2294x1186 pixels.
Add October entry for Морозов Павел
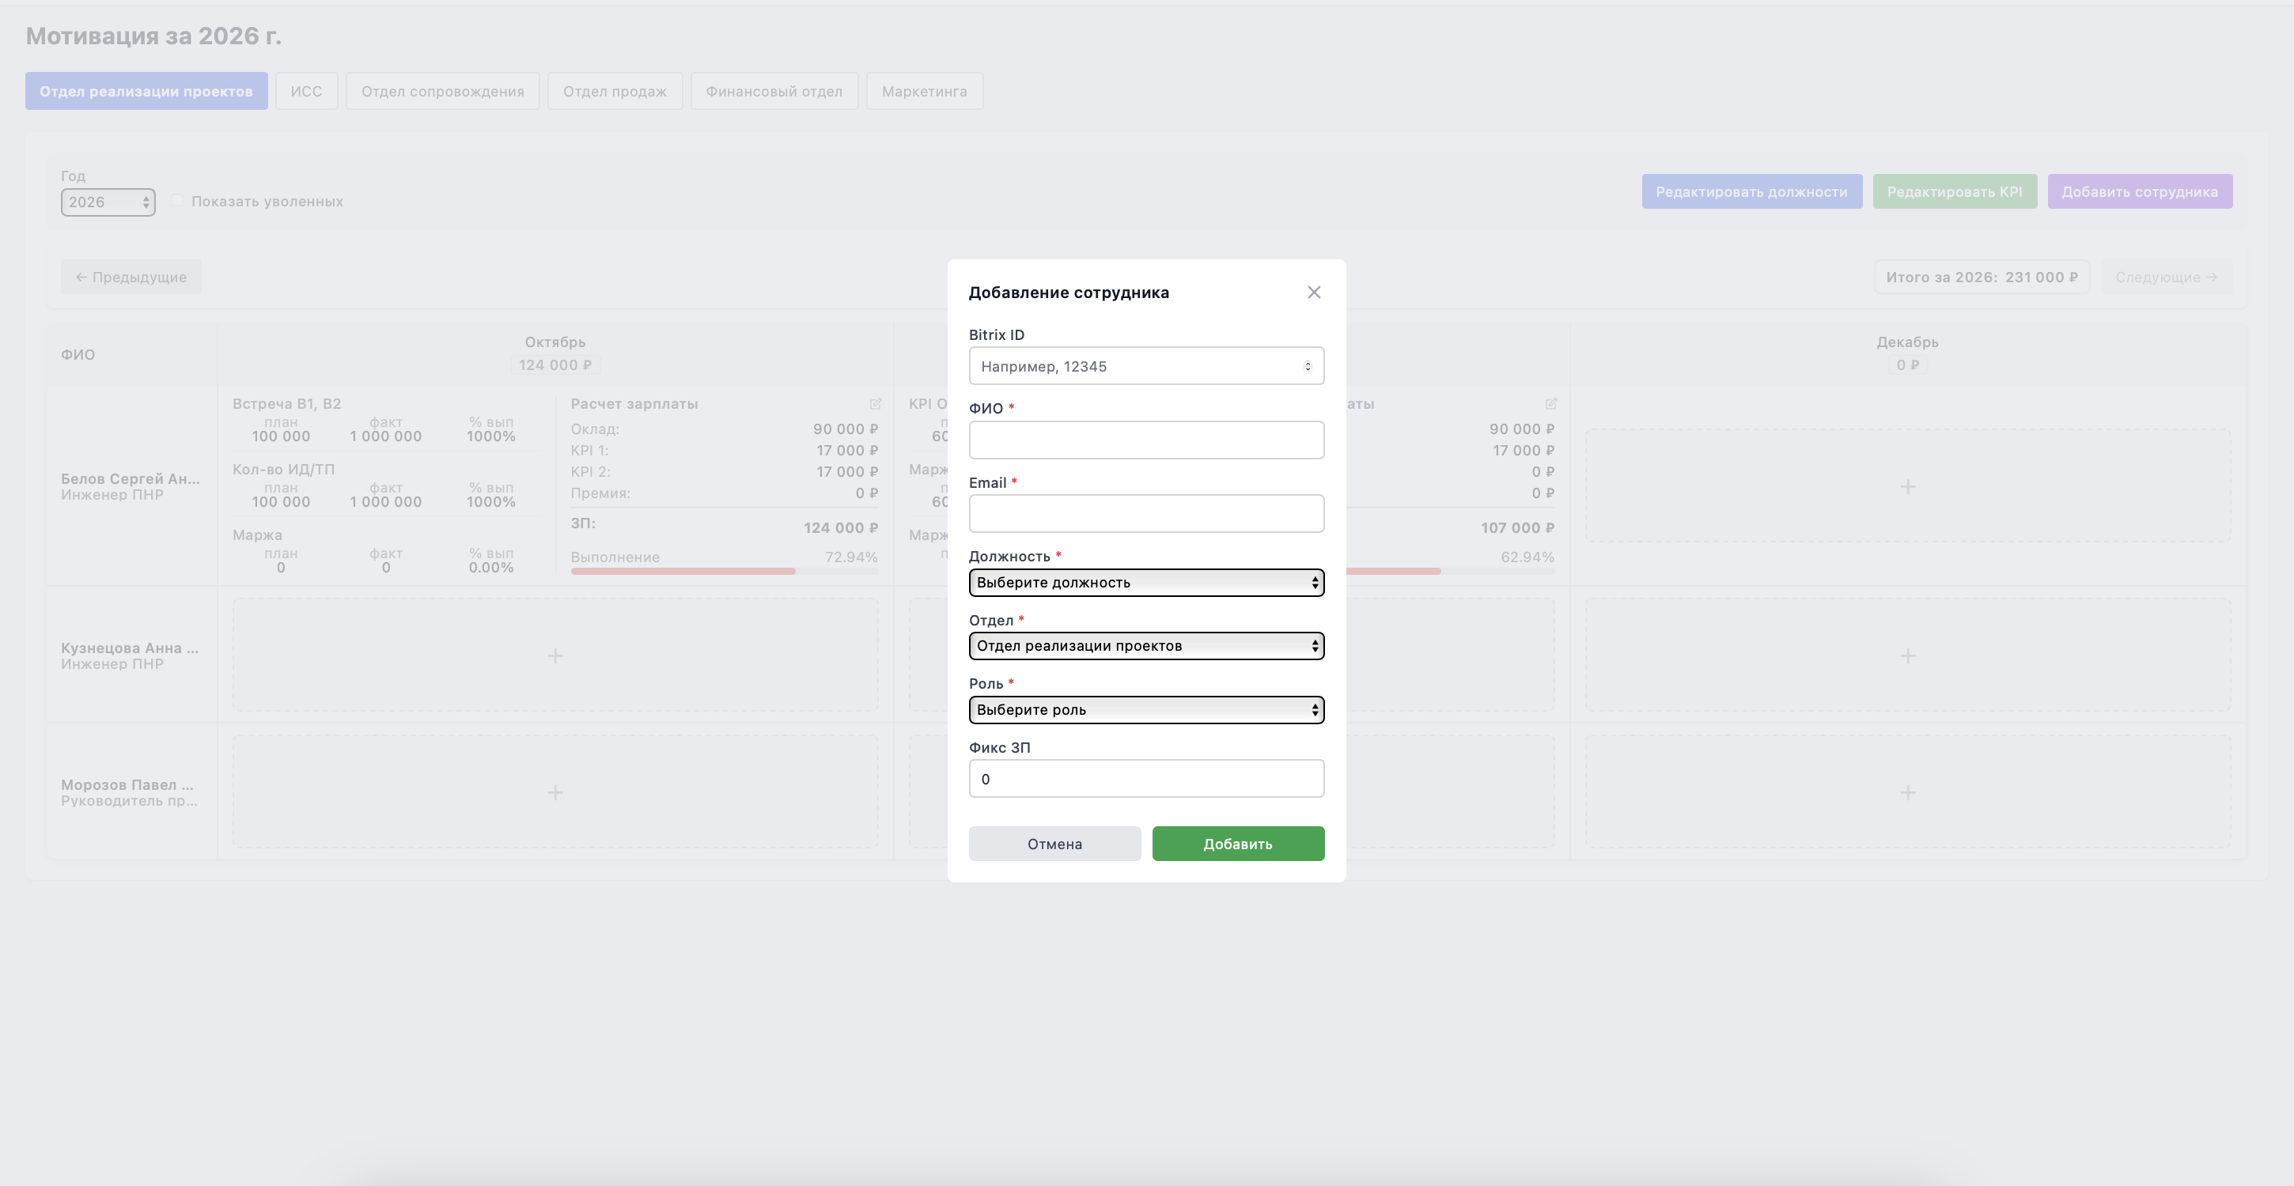pyautogui.click(x=555, y=791)
